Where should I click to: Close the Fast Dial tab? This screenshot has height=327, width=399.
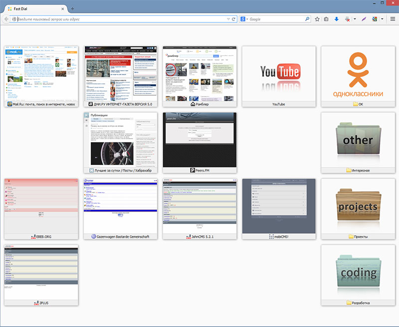click(63, 9)
